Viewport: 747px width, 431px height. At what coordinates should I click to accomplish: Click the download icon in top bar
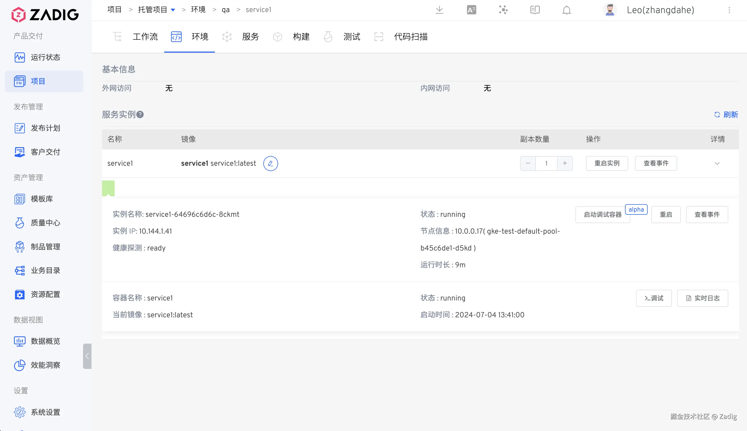coord(439,10)
